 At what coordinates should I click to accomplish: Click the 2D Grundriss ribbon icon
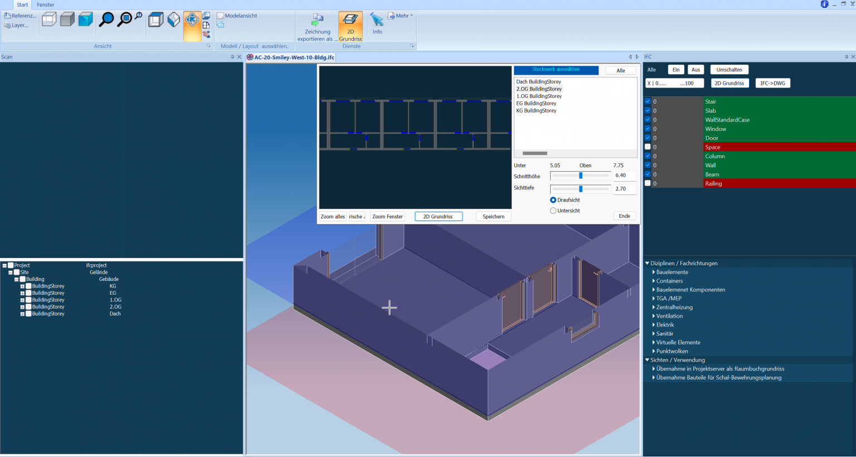351,26
